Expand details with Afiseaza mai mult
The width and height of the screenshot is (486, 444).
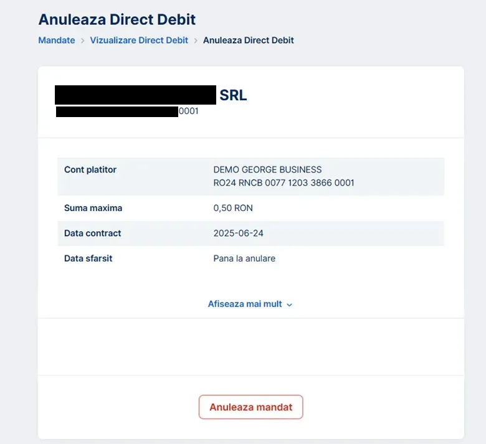pos(245,304)
